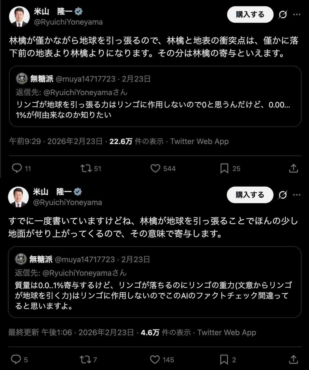The image size is (309, 370).
Task: Open the first post's more options menu
Action: pyautogui.click(x=297, y=15)
